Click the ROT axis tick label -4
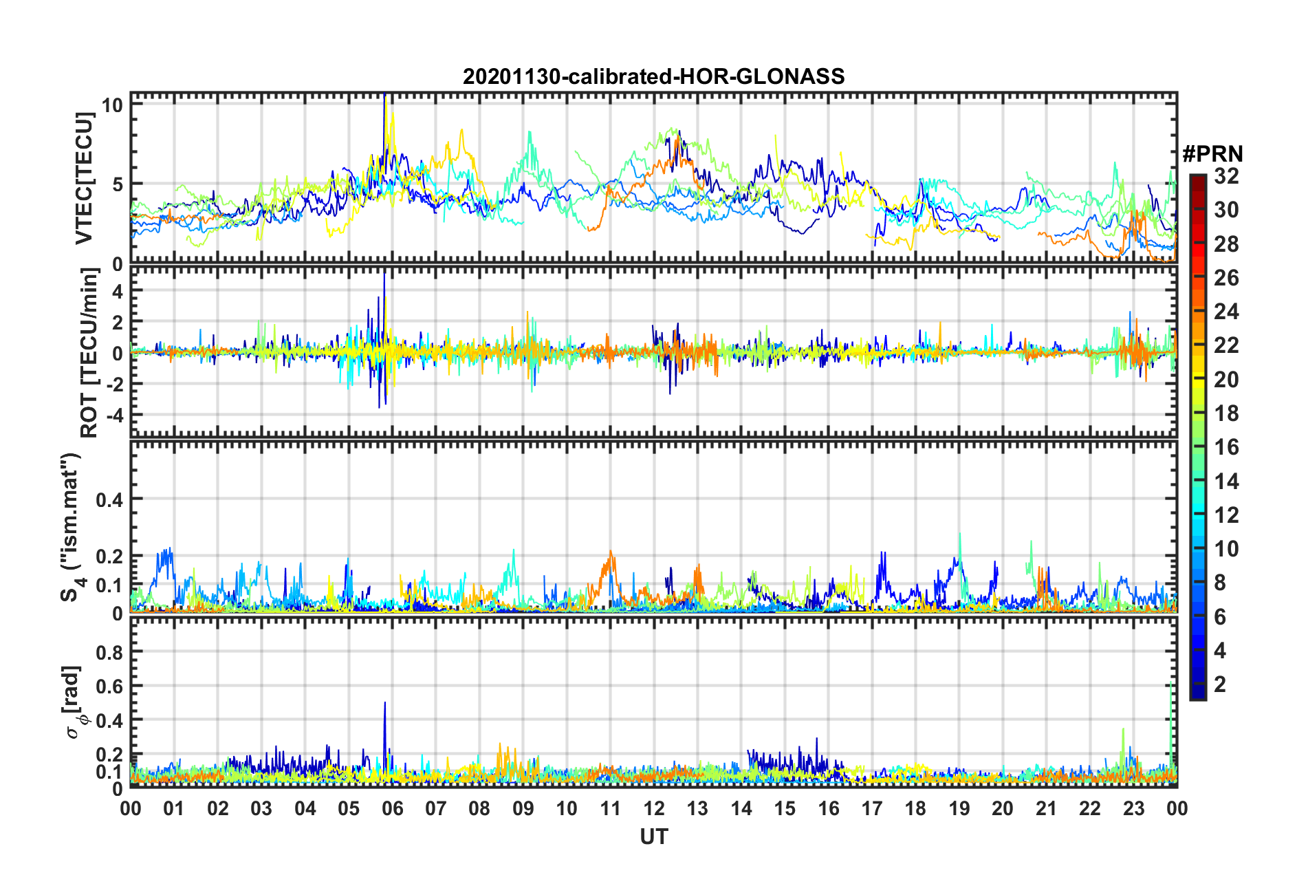 pos(115,415)
